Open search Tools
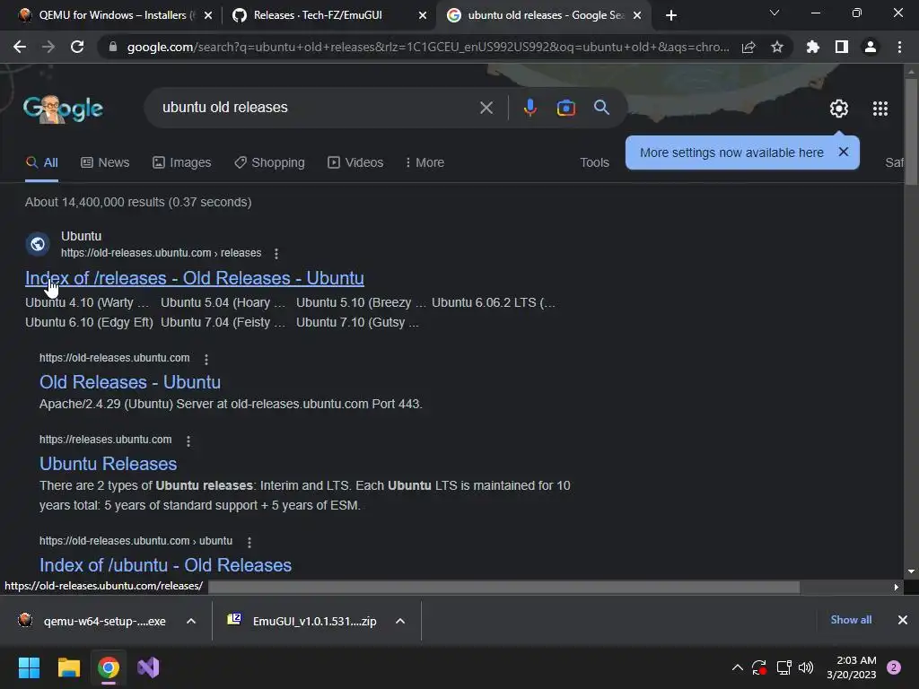Image resolution: width=919 pixels, height=689 pixels. (x=594, y=163)
